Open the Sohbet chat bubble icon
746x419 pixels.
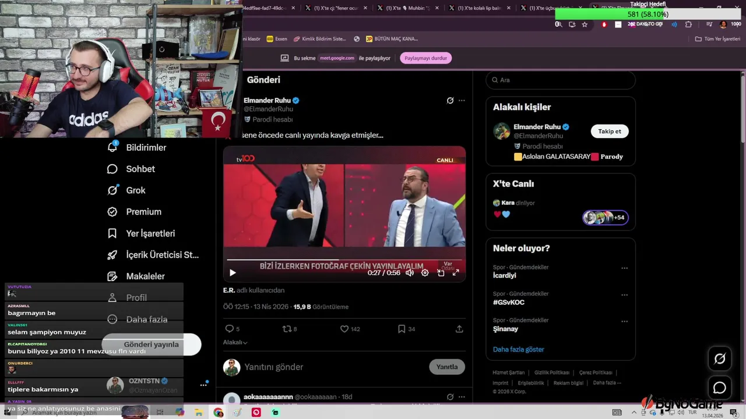(112, 169)
